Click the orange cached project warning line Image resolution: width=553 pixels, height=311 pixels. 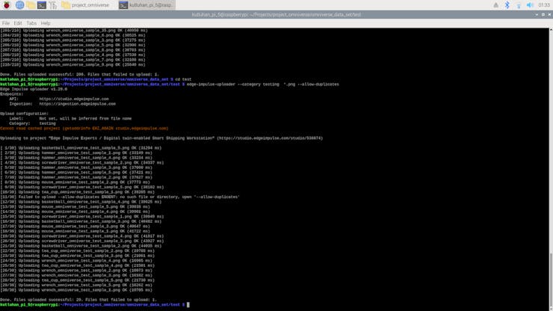[x=84, y=129]
